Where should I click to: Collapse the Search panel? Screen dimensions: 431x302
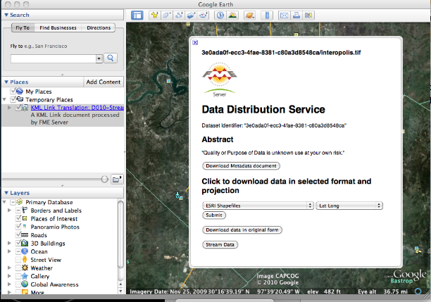(x=6, y=15)
